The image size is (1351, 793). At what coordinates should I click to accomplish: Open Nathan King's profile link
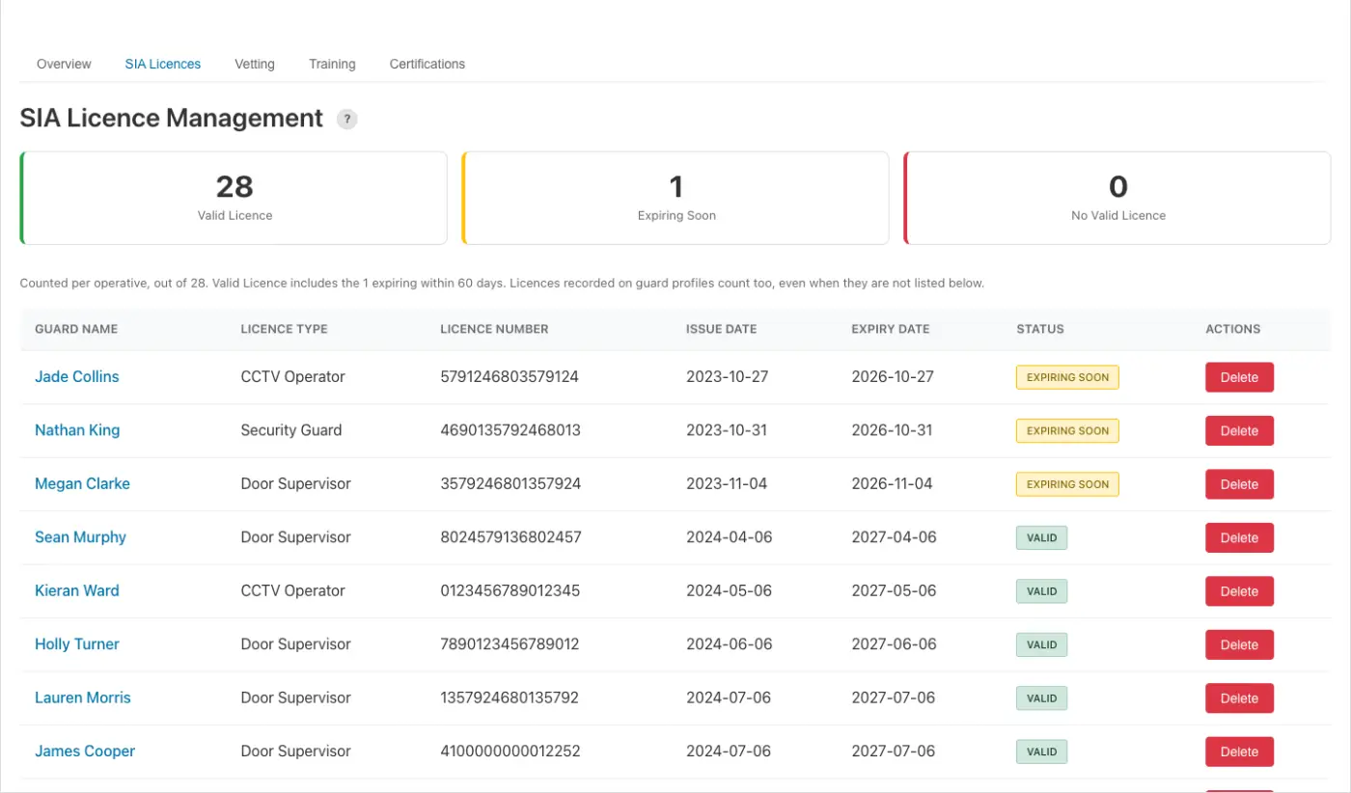[77, 430]
